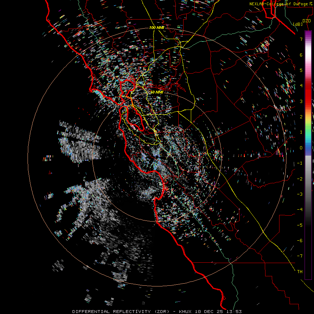
Task: Click the [dB] unit label
Action: pos(298,24)
